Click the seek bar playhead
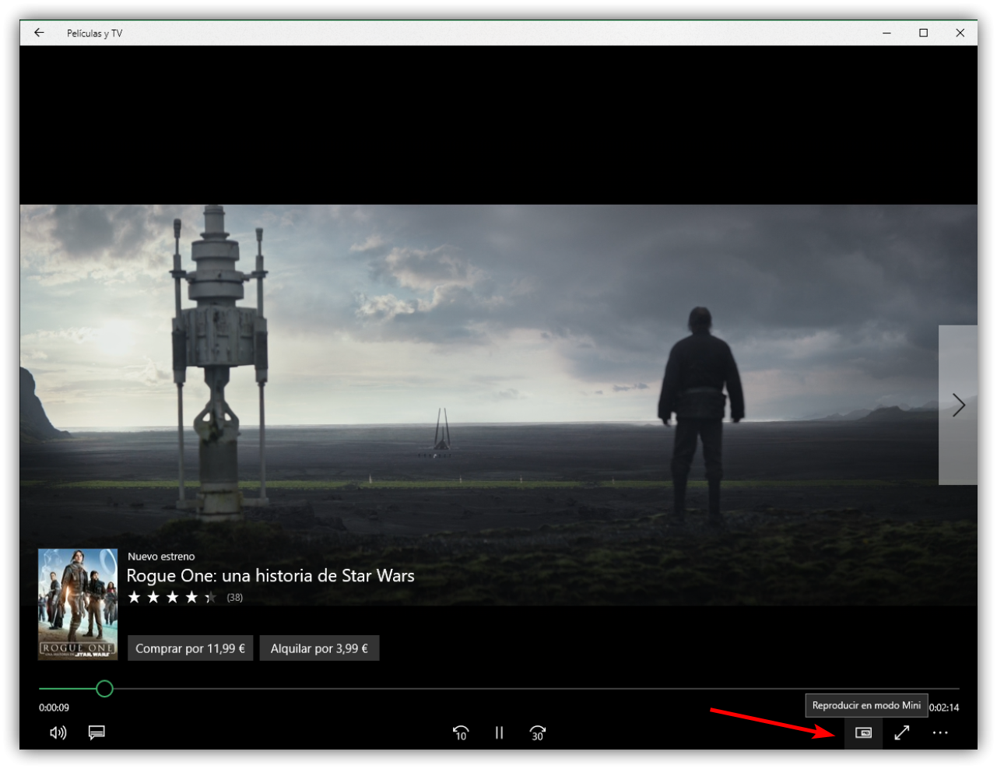The width and height of the screenshot is (997, 769). point(104,689)
